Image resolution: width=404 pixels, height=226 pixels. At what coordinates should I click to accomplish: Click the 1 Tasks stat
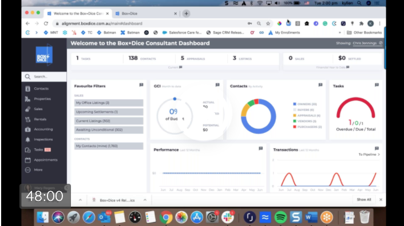(83, 59)
